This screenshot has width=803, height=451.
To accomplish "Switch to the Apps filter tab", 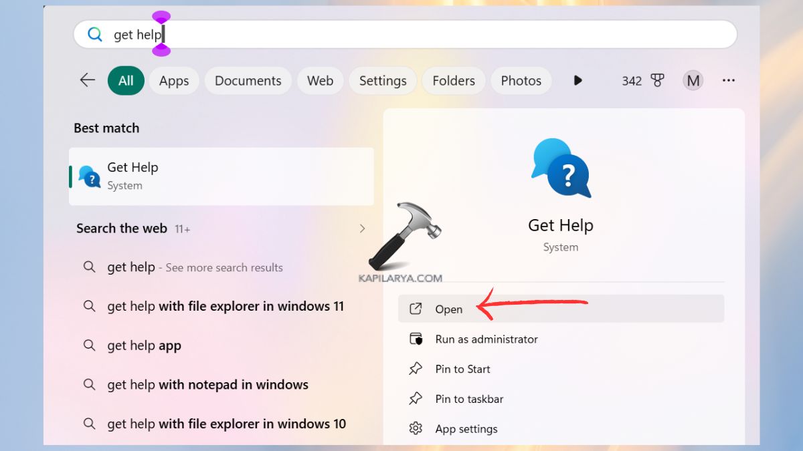I will click(174, 80).
